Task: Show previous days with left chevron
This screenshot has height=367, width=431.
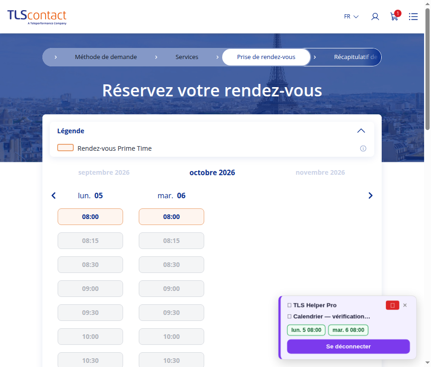Action: click(x=53, y=195)
